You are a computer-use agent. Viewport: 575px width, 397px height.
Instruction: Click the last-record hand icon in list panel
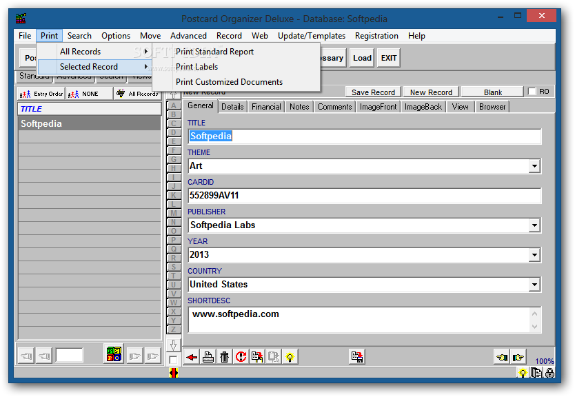click(152, 356)
